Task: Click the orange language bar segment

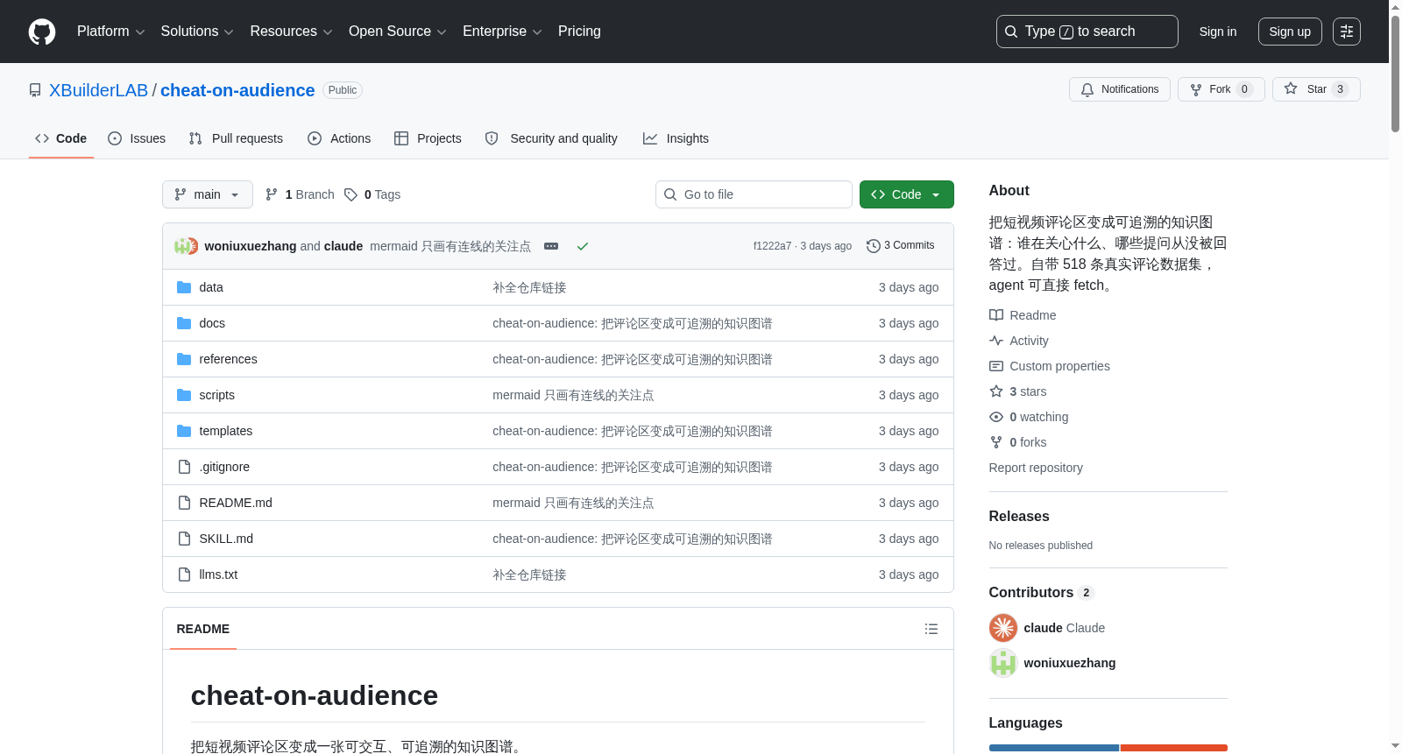Action: [1174, 748]
